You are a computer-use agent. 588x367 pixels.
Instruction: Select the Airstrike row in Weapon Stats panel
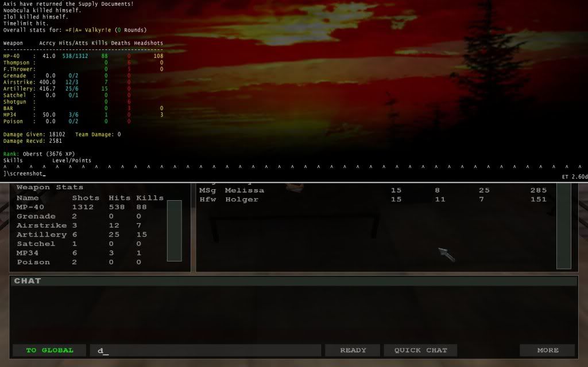(90, 225)
